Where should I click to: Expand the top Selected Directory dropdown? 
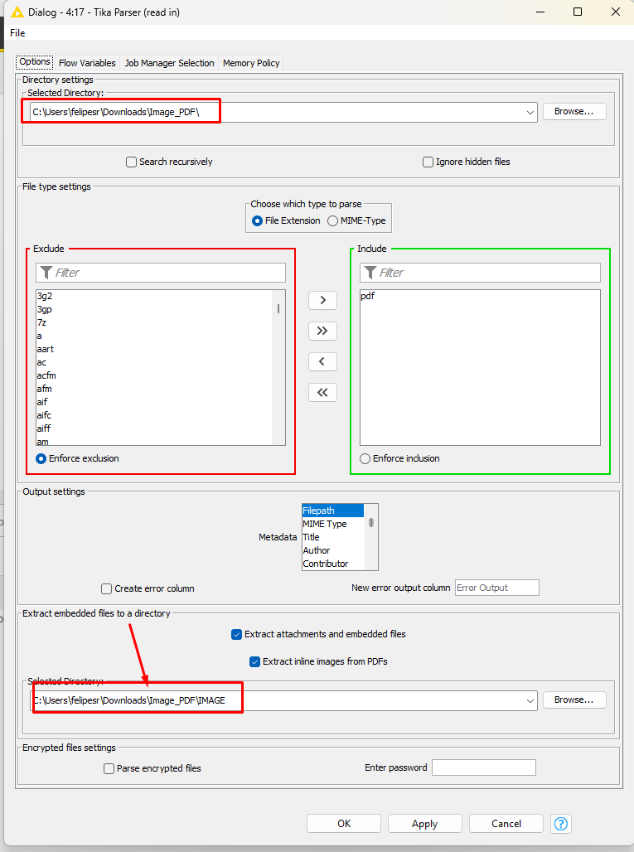click(530, 112)
